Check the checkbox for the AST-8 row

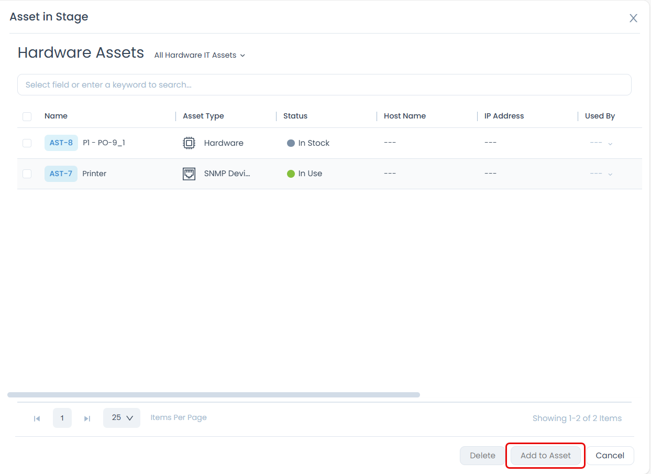[x=27, y=143]
